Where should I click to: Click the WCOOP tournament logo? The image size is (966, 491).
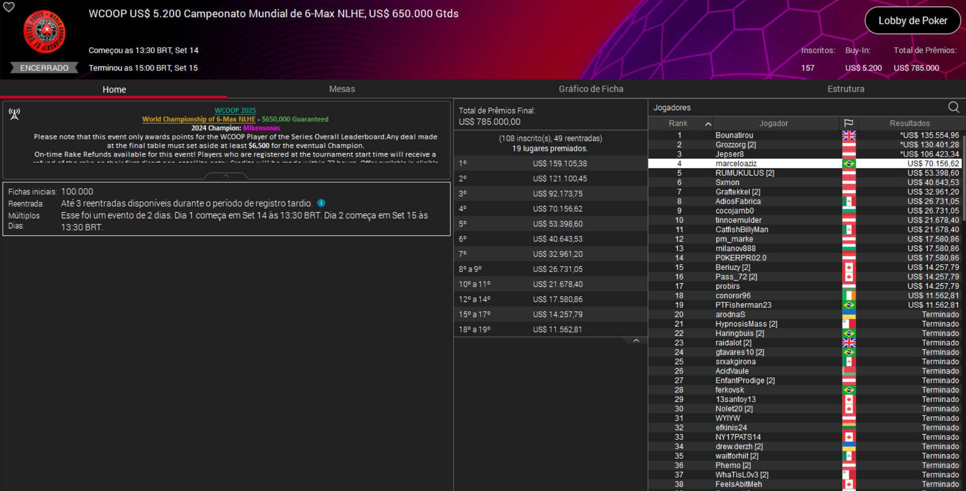(x=44, y=32)
